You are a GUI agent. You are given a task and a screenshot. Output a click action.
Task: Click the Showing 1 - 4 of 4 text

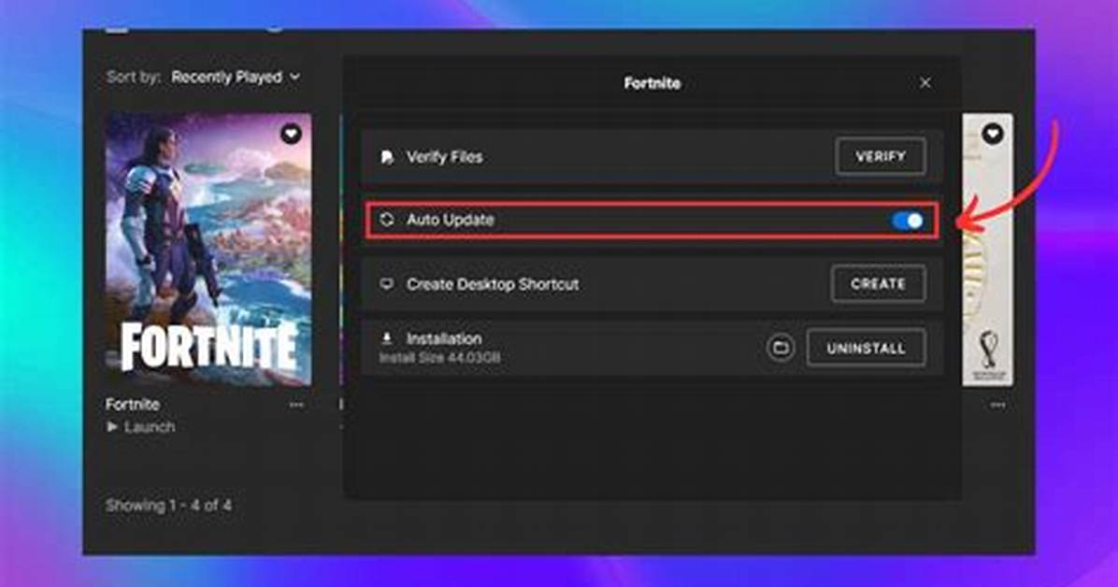tap(168, 506)
